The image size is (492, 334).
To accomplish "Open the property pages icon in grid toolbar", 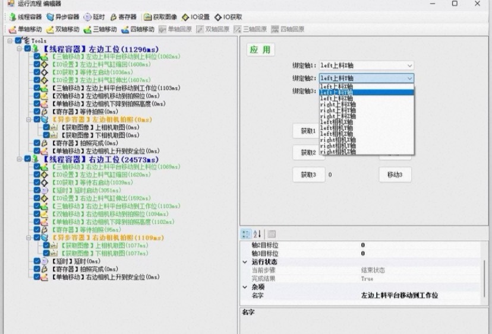I will pos(272,234).
